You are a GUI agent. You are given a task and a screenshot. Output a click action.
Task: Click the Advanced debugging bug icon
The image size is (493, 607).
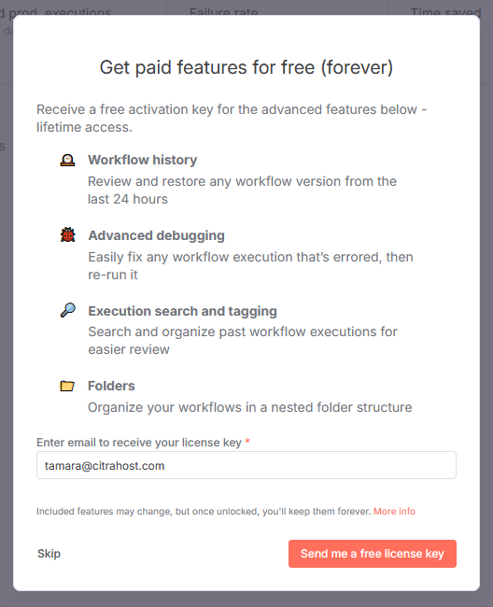tap(68, 235)
